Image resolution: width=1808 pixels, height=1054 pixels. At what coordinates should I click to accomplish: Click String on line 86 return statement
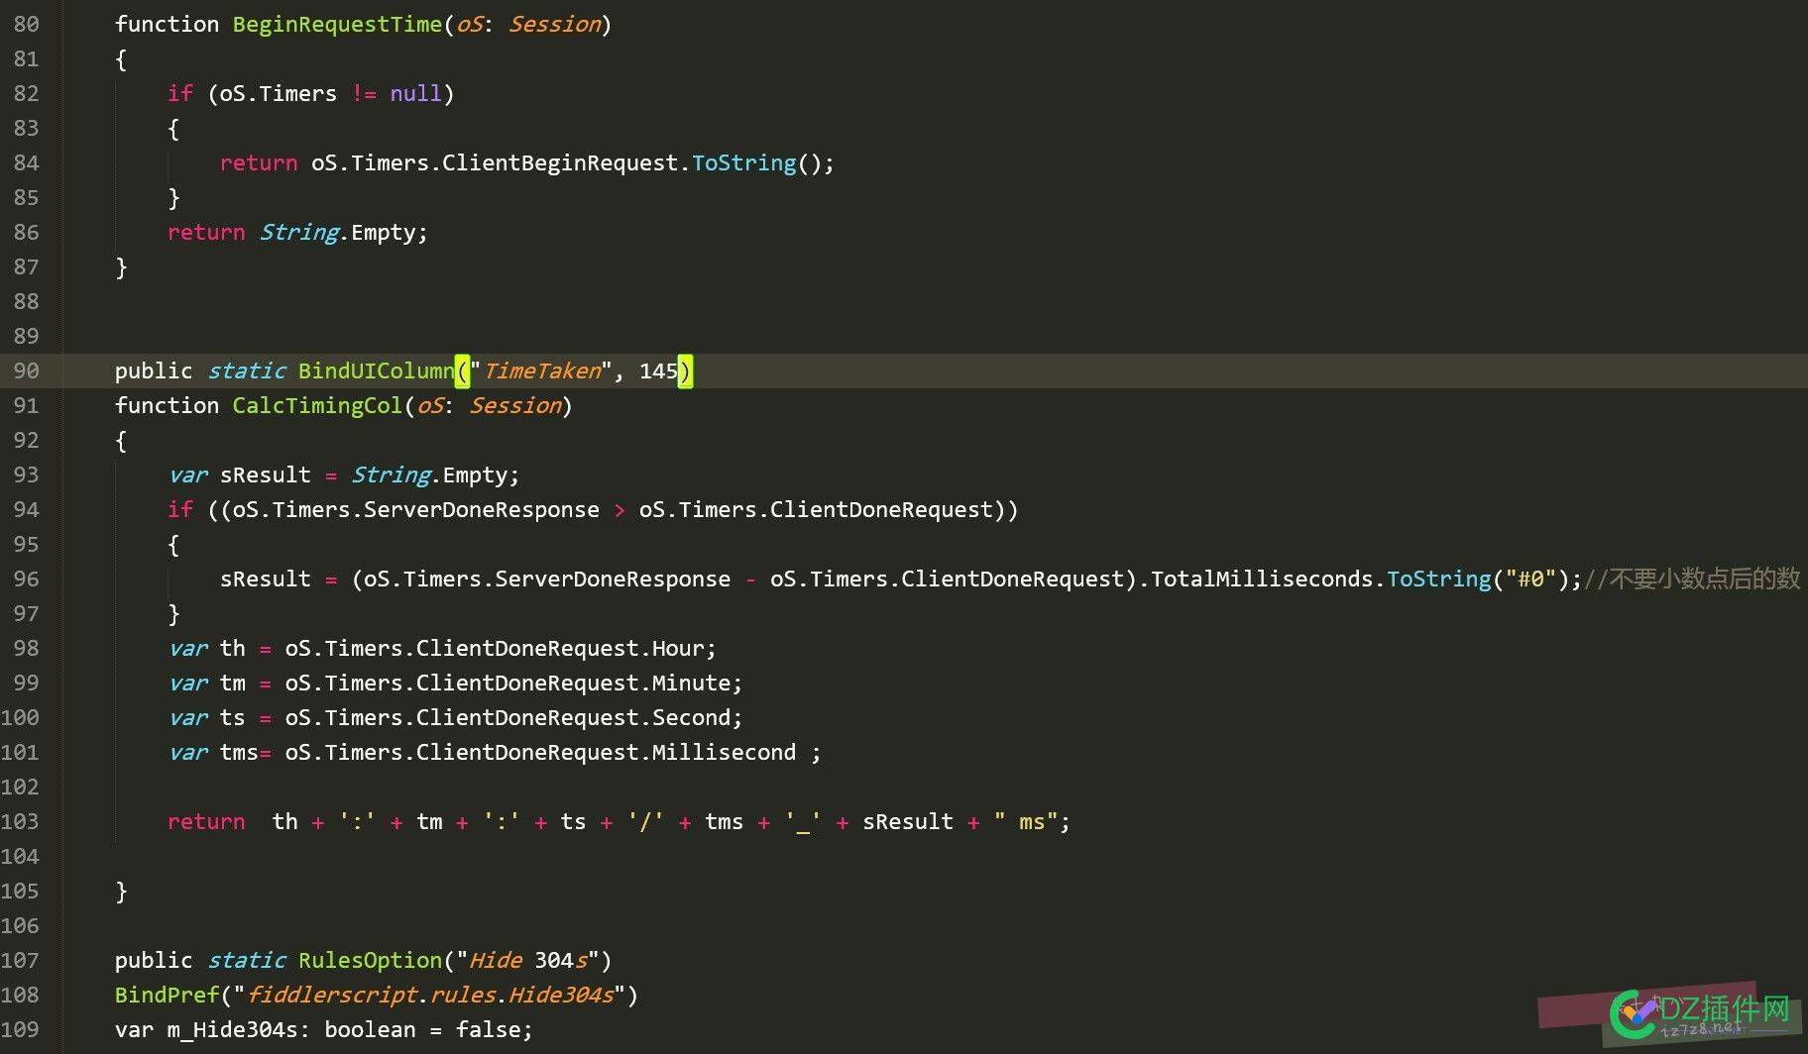(299, 232)
